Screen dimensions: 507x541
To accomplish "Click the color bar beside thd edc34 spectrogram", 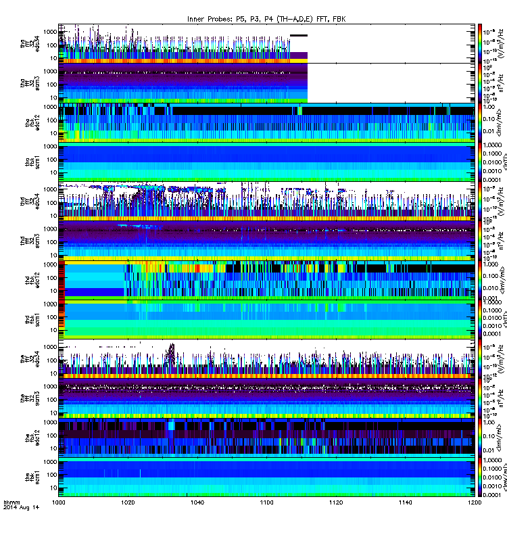I will click(480, 201).
